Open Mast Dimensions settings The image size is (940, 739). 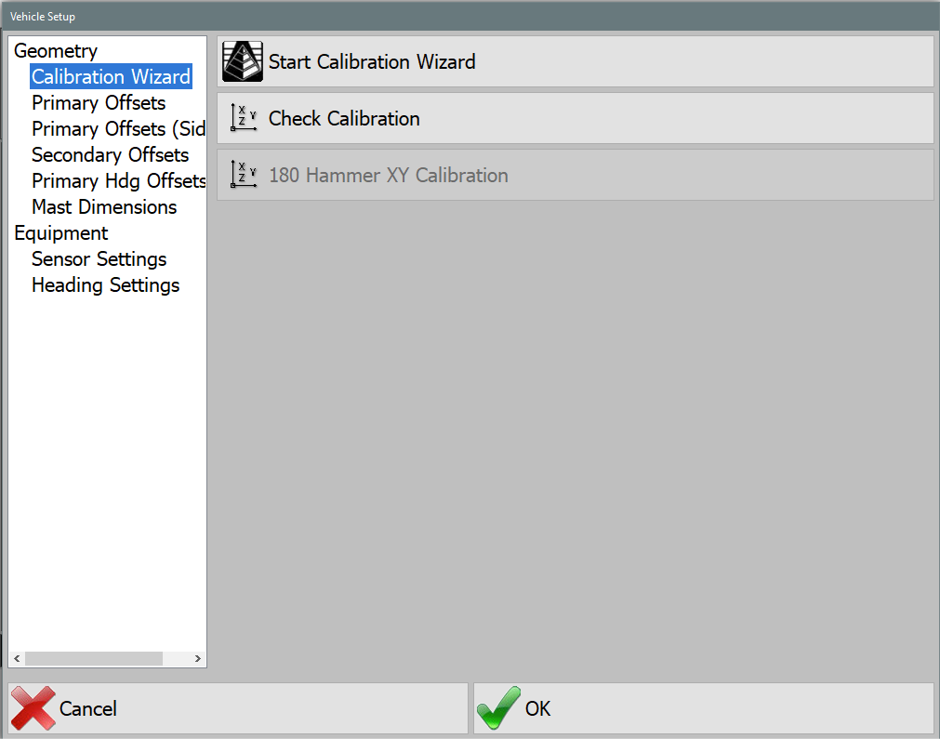103,206
